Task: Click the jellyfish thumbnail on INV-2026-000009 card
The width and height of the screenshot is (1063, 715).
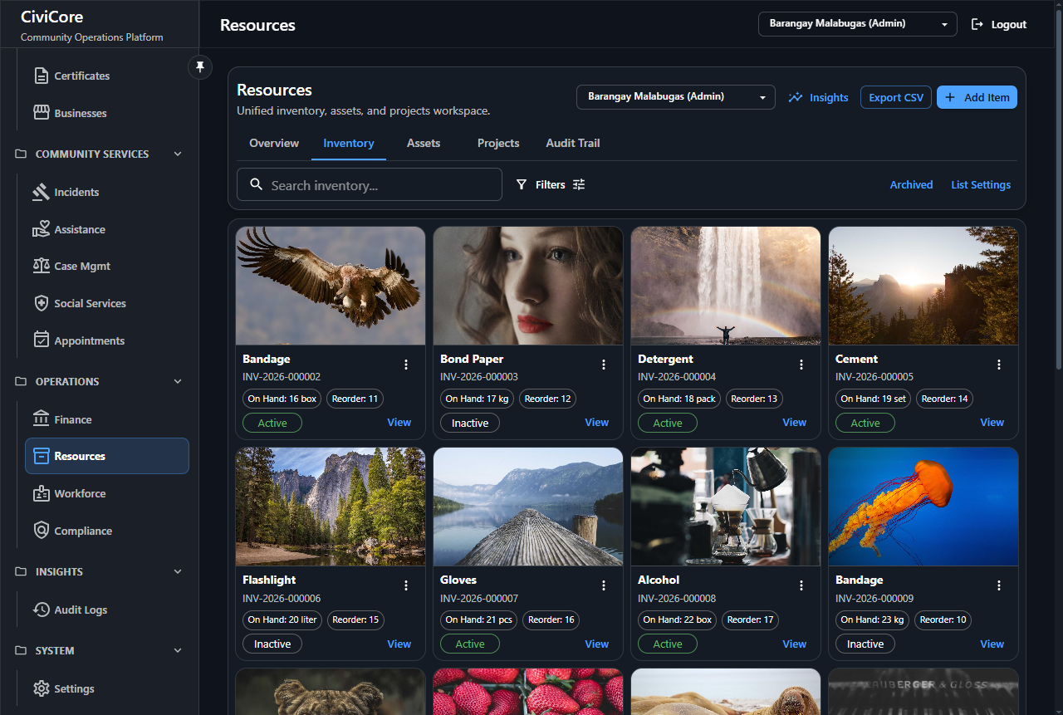Action: tap(923, 507)
